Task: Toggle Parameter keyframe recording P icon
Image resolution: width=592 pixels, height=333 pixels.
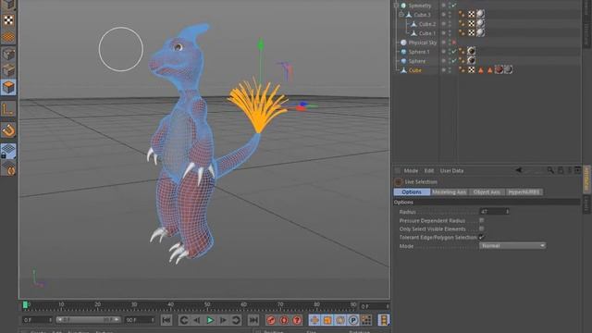Action: [x=353, y=320]
